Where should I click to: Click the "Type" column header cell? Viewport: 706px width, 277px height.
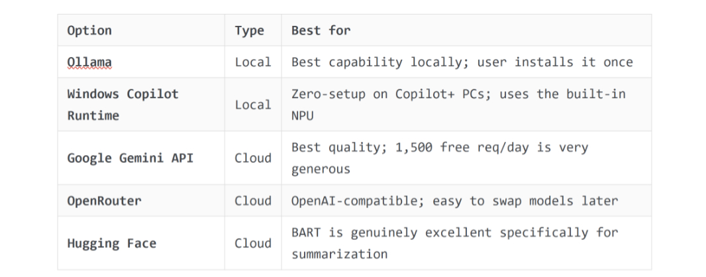point(249,30)
